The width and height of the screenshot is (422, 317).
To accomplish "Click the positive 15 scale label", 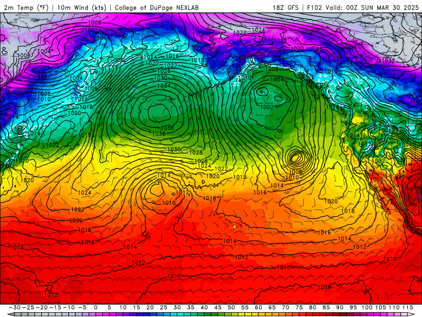I will click(137, 307).
